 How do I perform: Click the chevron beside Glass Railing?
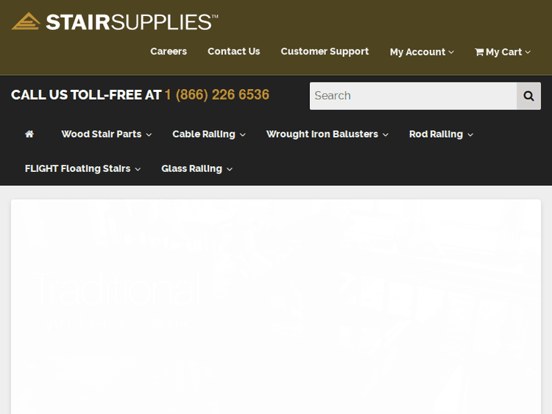[x=230, y=169]
